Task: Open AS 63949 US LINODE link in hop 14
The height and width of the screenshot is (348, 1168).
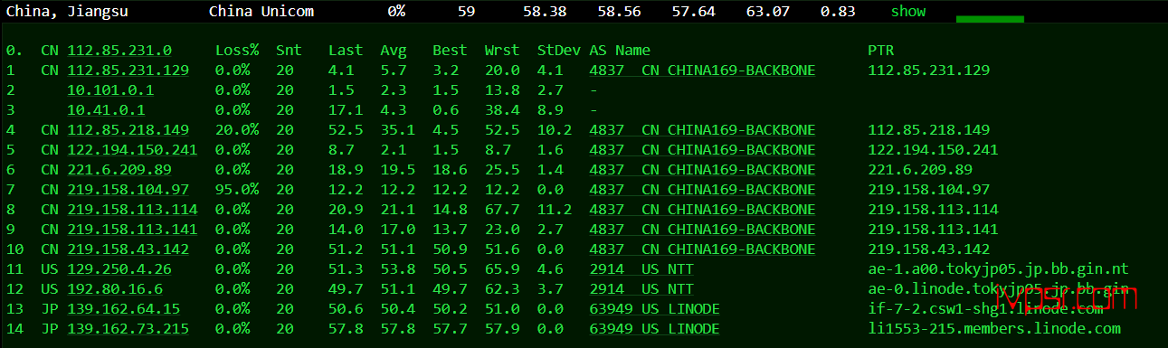Action: pos(654,329)
